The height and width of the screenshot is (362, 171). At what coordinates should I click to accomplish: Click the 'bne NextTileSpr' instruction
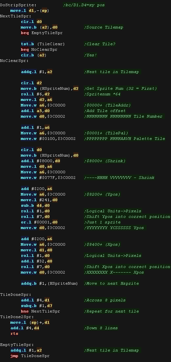pos(40,311)
